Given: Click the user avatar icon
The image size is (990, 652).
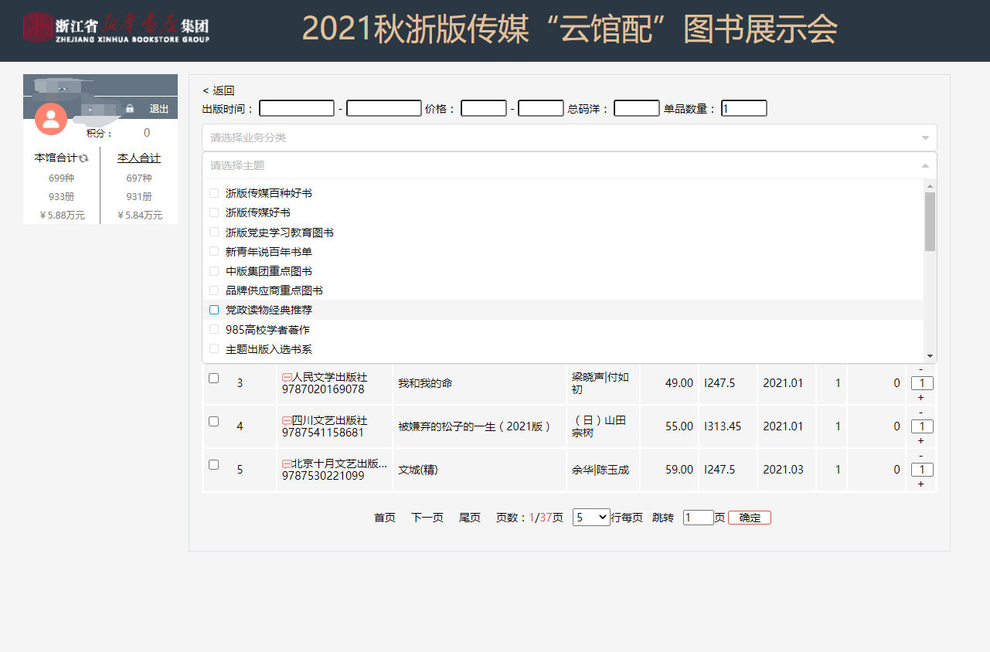Looking at the screenshot, I should [x=51, y=118].
